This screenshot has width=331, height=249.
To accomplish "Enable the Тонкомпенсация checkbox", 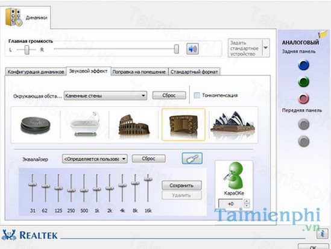I will [x=197, y=95].
